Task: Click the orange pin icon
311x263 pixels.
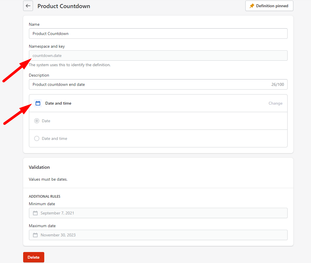Action: tap(252, 6)
